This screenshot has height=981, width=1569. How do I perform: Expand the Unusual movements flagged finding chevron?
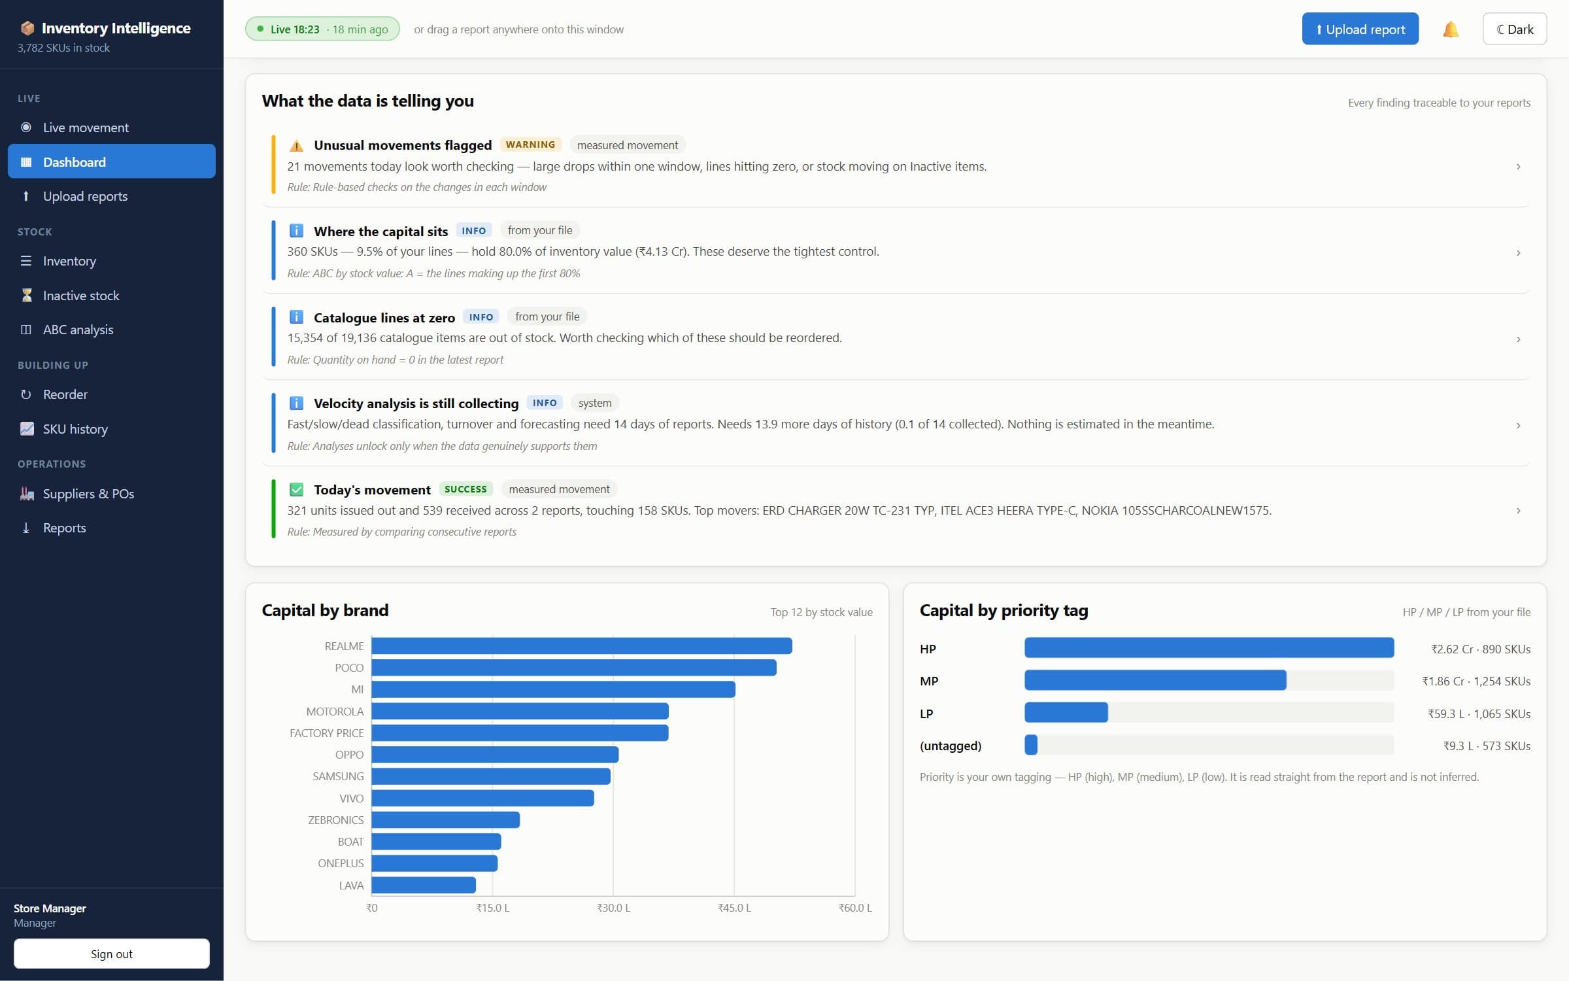point(1518,167)
